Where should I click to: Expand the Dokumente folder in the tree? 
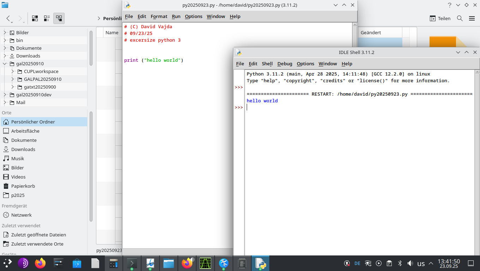[x=5, y=48]
